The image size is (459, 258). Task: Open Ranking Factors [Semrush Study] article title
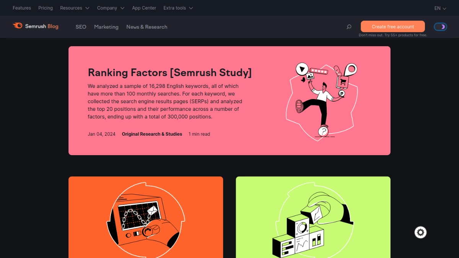[170, 72]
